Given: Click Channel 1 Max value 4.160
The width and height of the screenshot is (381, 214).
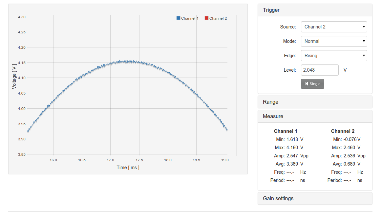Looking at the screenshot, I should 293,148.
